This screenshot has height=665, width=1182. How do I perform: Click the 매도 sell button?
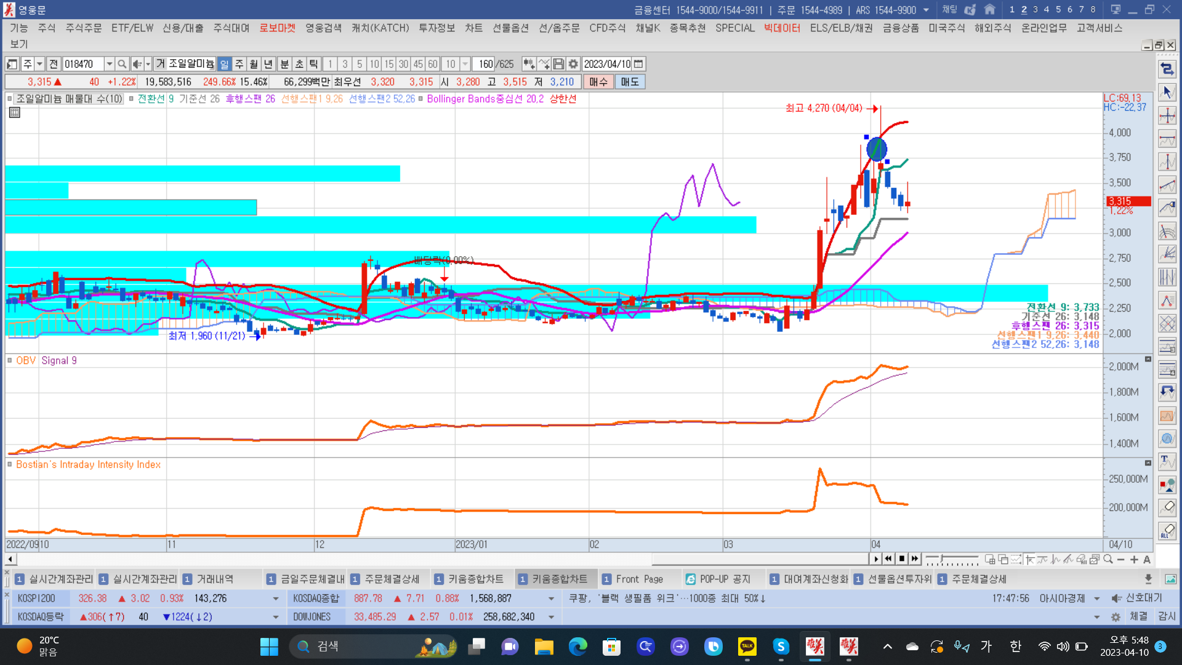click(x=629, y=82)
